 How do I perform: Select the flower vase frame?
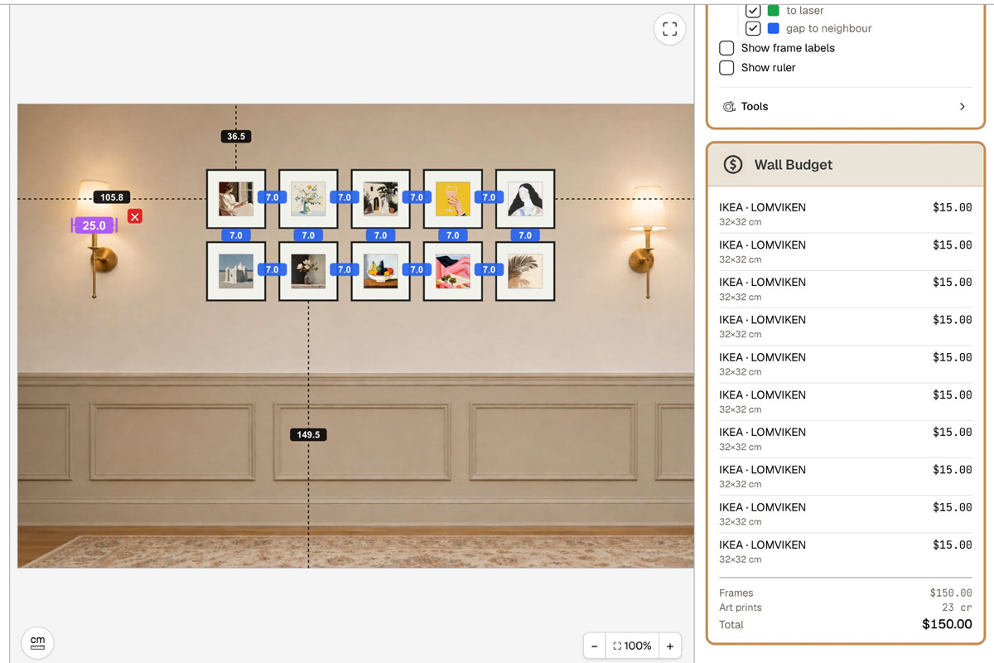[x=308, y=199]
